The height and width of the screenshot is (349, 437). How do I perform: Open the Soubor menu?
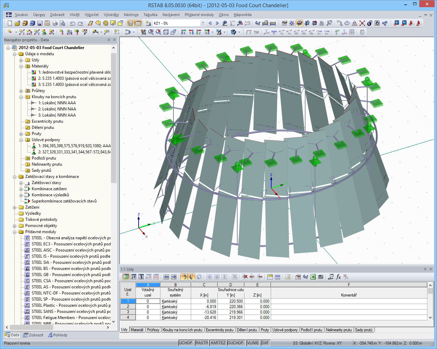pyautogui.click(x=22, y=15)
